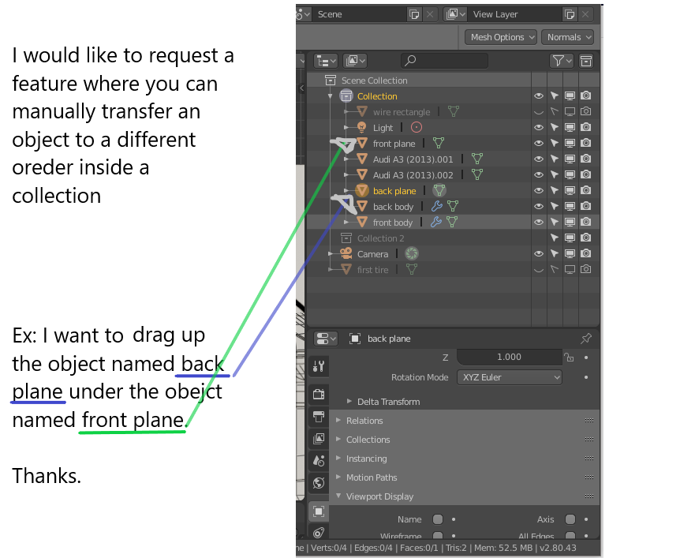Open the View Layer properties tab
This screenshot has height=558, width=680.
319,438
